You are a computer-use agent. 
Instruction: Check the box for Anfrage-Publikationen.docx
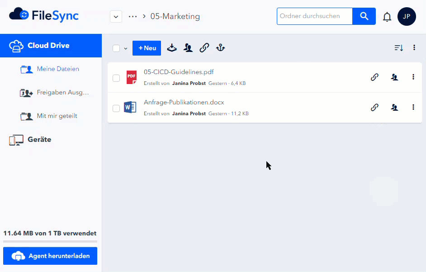(x=116, y=108)
